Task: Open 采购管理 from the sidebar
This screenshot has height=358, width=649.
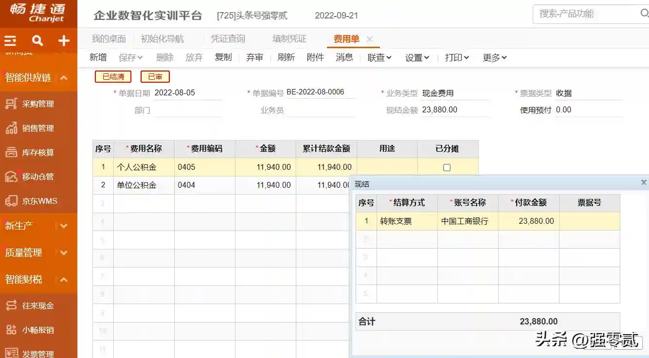Action: [x=37, y=104]
